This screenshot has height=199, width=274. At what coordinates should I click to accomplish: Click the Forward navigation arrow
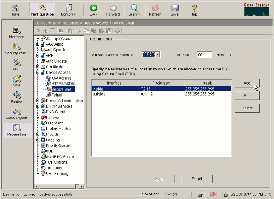[113, 10]
